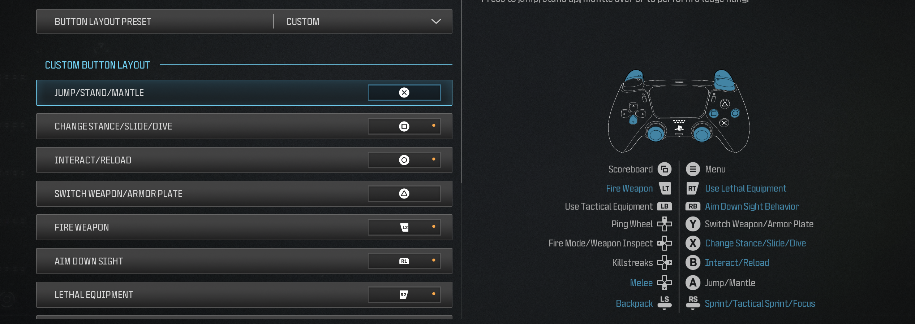Click the Use Lethal Equipment legend label
This screenshot has height=324, width=915.
(x=745, y=188)
